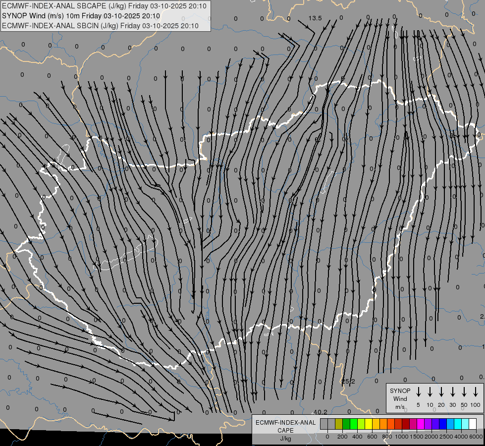Click the 5 m/s wind arrow in legend
Viewport: 485px width, 446px height.
click(419, 392)
